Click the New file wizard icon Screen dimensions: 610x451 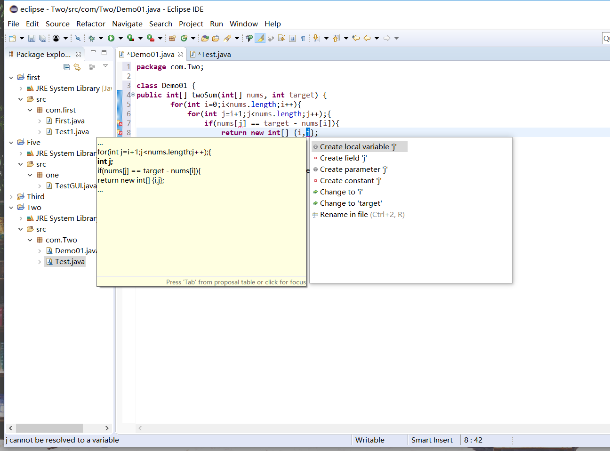pos(13,38)
